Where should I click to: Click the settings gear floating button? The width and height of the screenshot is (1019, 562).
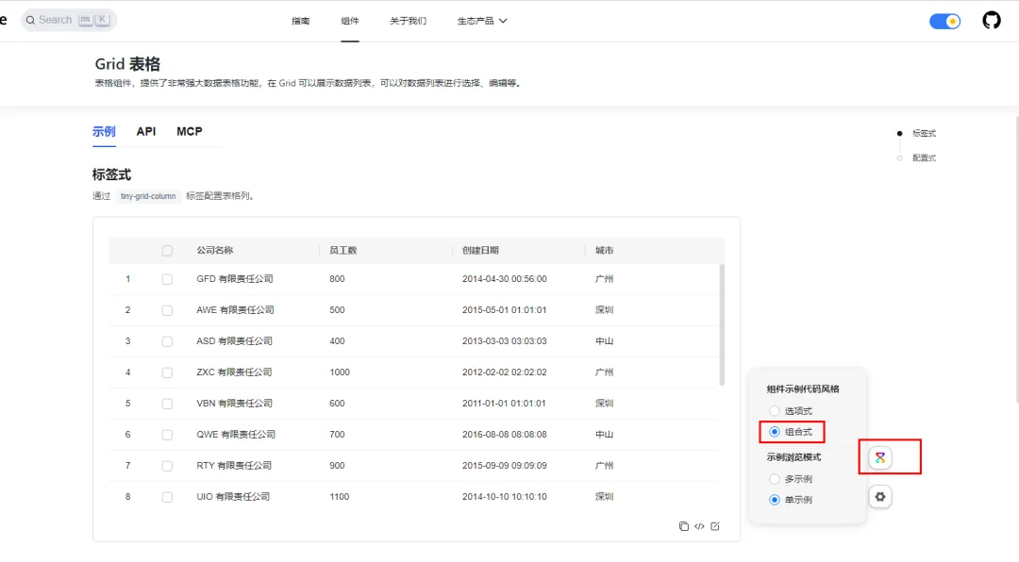click(x=880, y=497)
